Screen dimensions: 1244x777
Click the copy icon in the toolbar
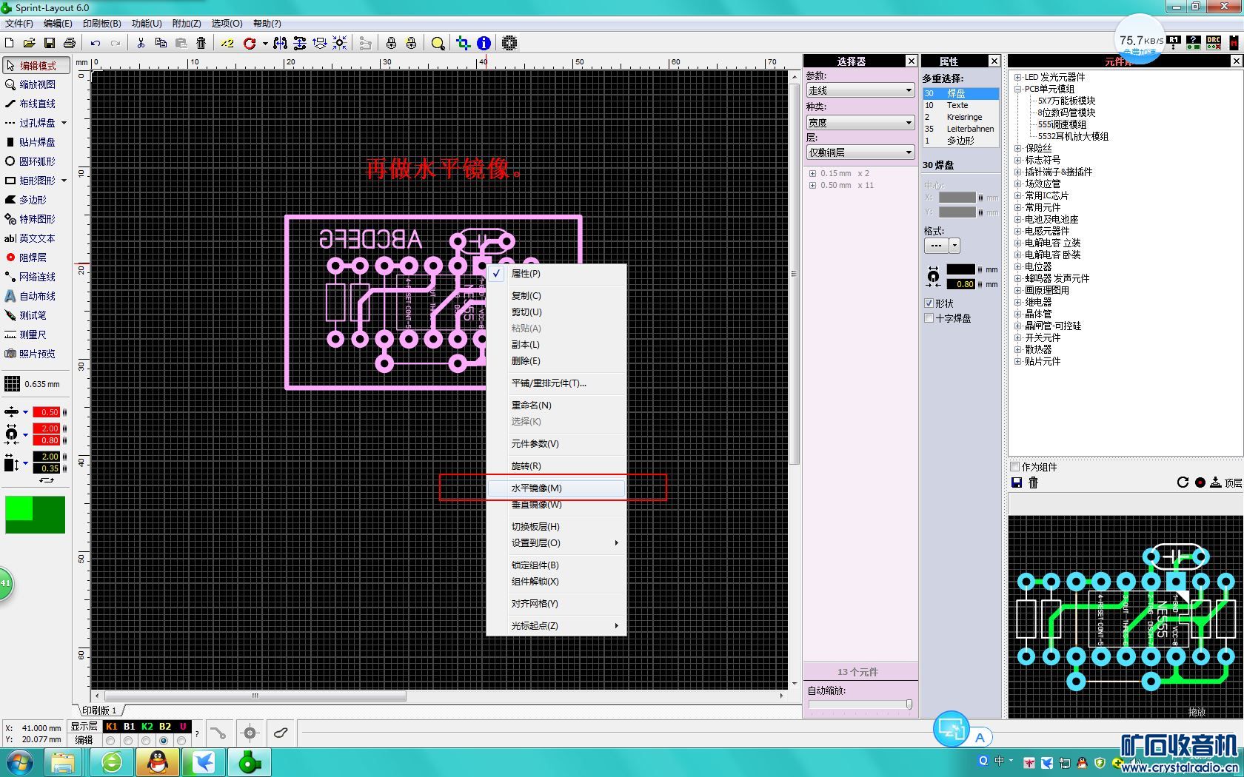click(x=161, y=43)
